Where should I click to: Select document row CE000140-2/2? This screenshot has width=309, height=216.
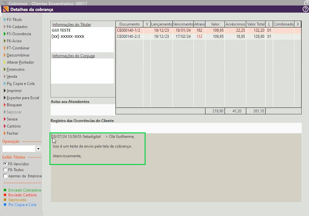point(208,36)
